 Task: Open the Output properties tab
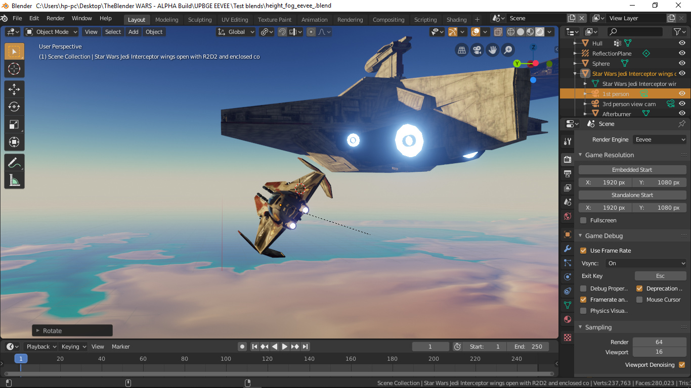567,174
